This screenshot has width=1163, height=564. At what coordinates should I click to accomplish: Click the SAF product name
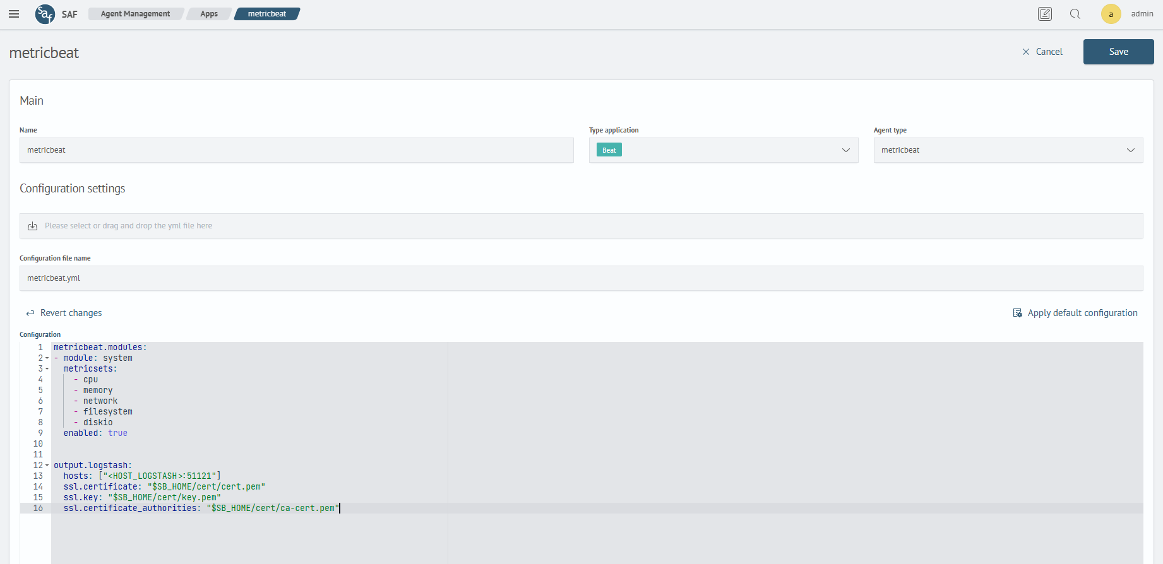point(69,14)
